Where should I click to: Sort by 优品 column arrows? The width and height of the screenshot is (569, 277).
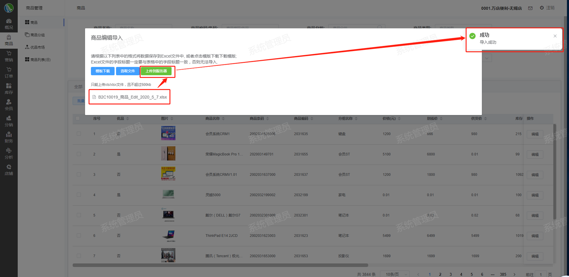click(127, 119)
